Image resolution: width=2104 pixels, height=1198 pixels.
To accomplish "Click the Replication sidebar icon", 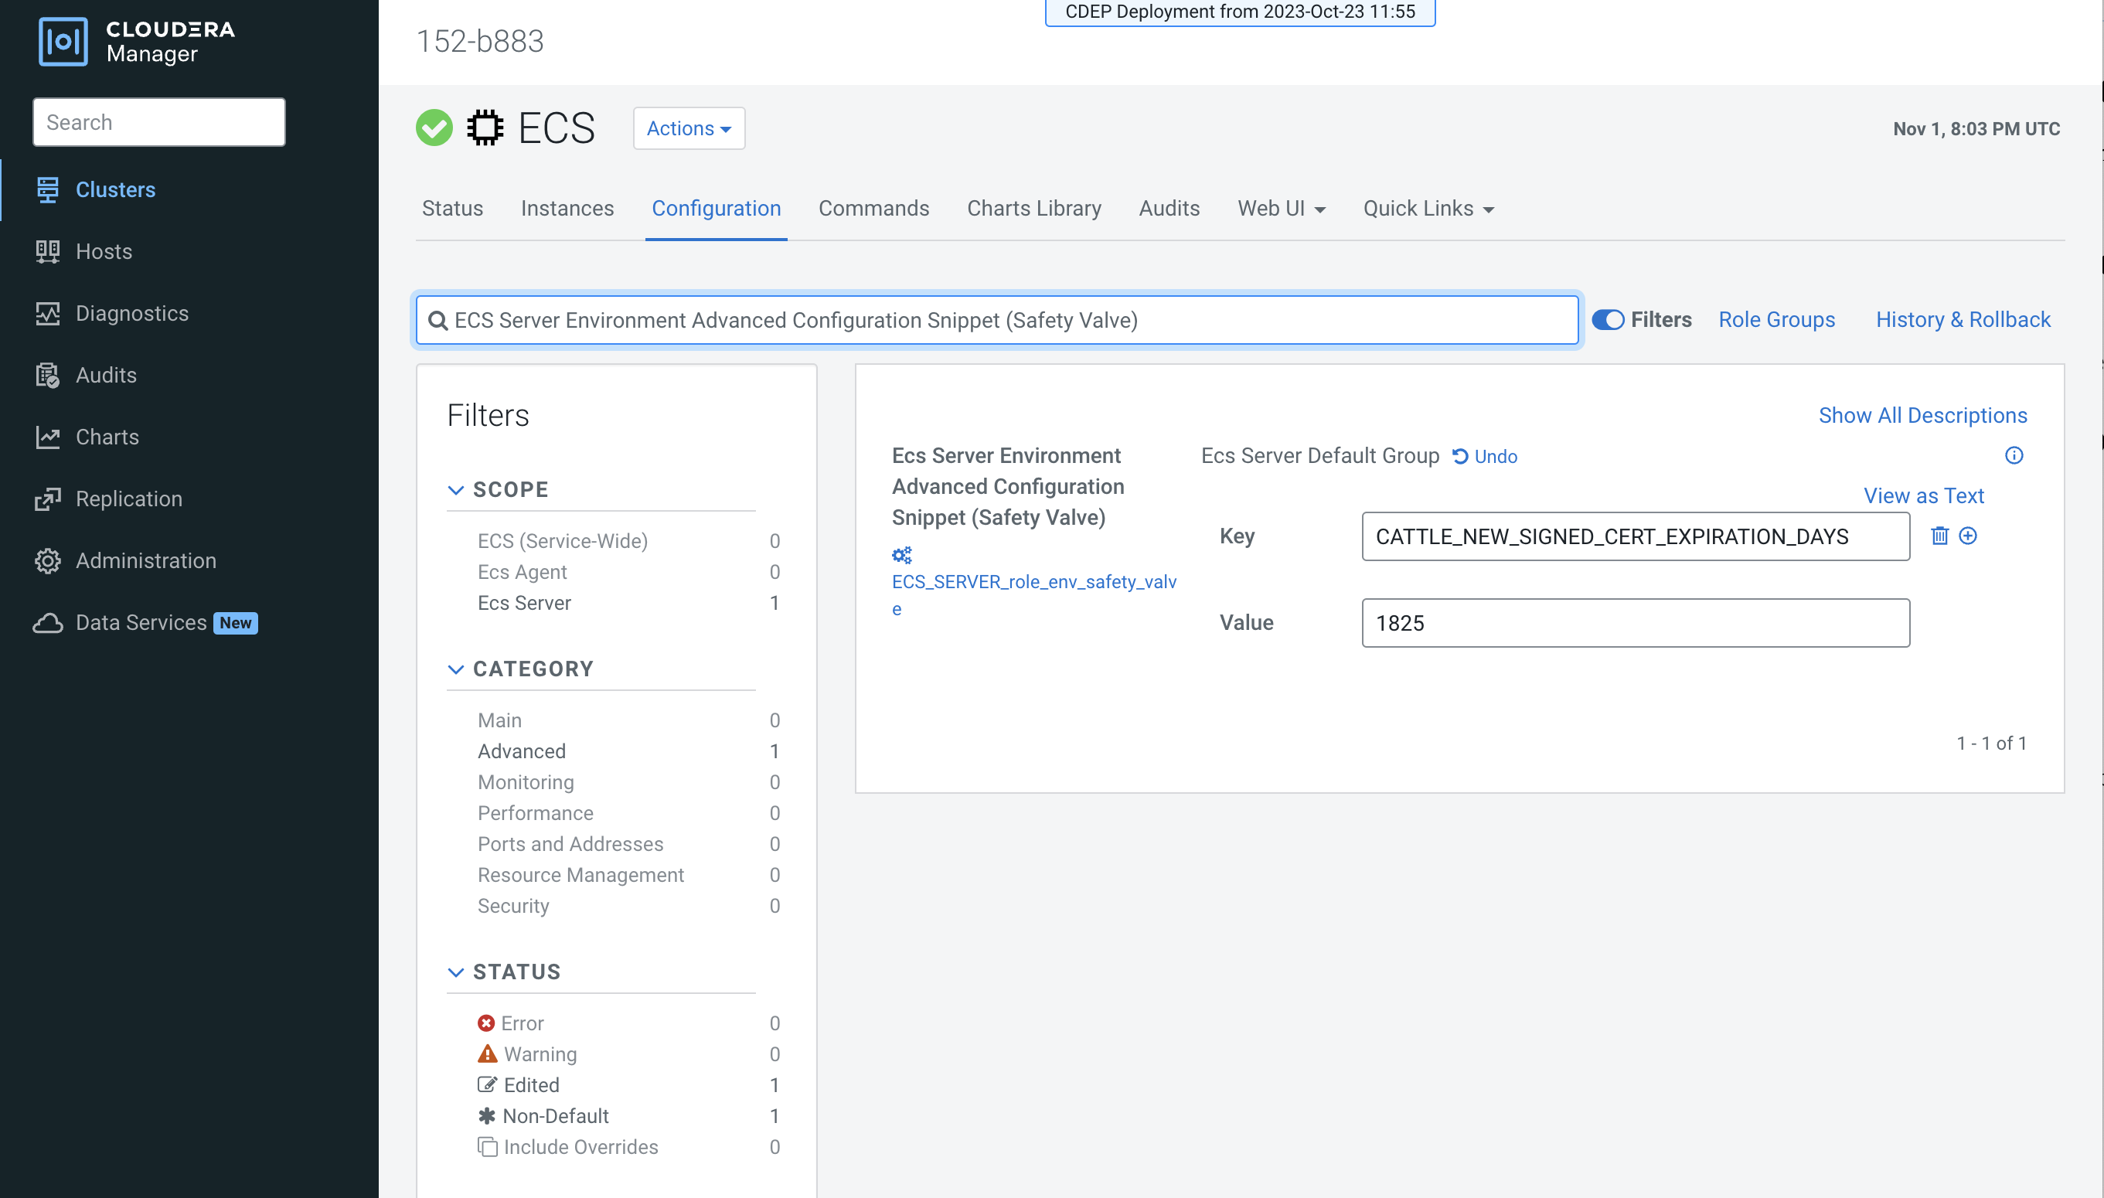I will pyautogui.click(x=48, y=499).
